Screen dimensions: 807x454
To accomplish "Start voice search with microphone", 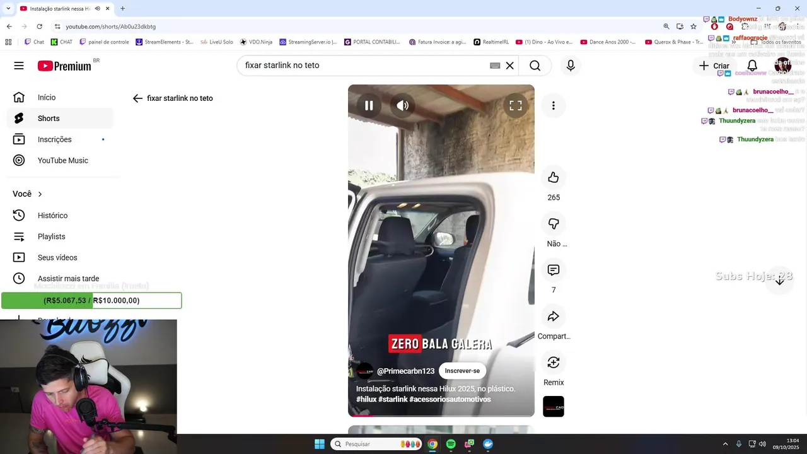I will (571, 66).
